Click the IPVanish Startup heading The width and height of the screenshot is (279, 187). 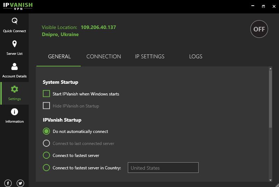[x=62, y=120]
